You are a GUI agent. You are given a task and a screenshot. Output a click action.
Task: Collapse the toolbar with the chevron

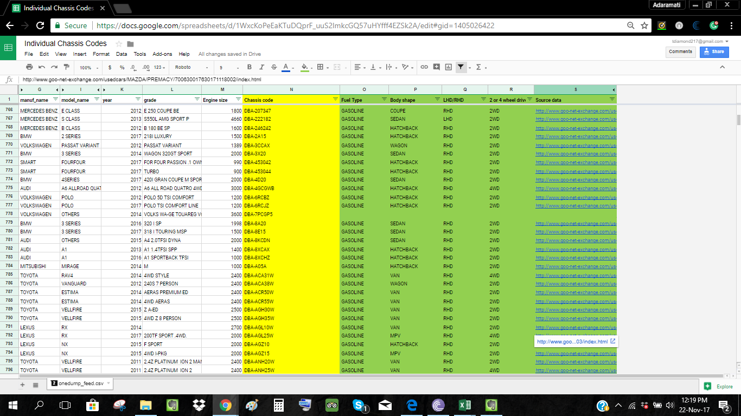[722, 67]
